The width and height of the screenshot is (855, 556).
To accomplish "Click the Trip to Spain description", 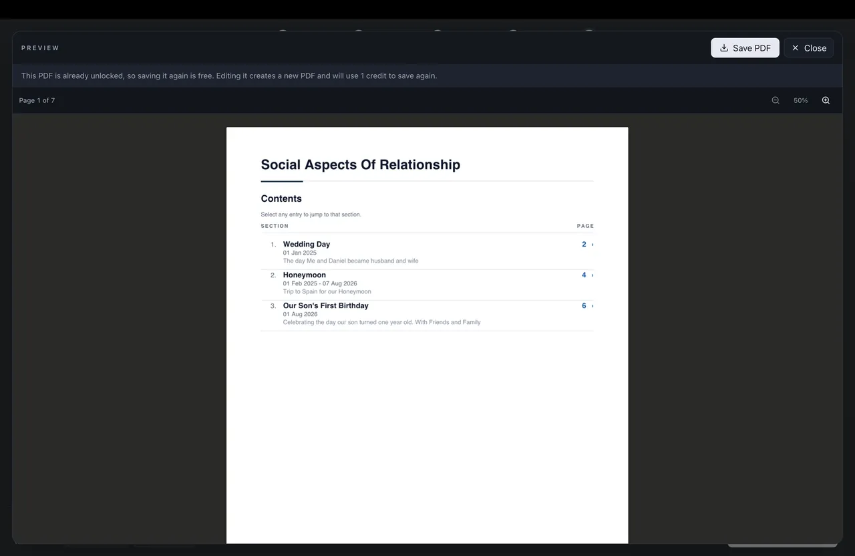I will (x=327, y=291).
